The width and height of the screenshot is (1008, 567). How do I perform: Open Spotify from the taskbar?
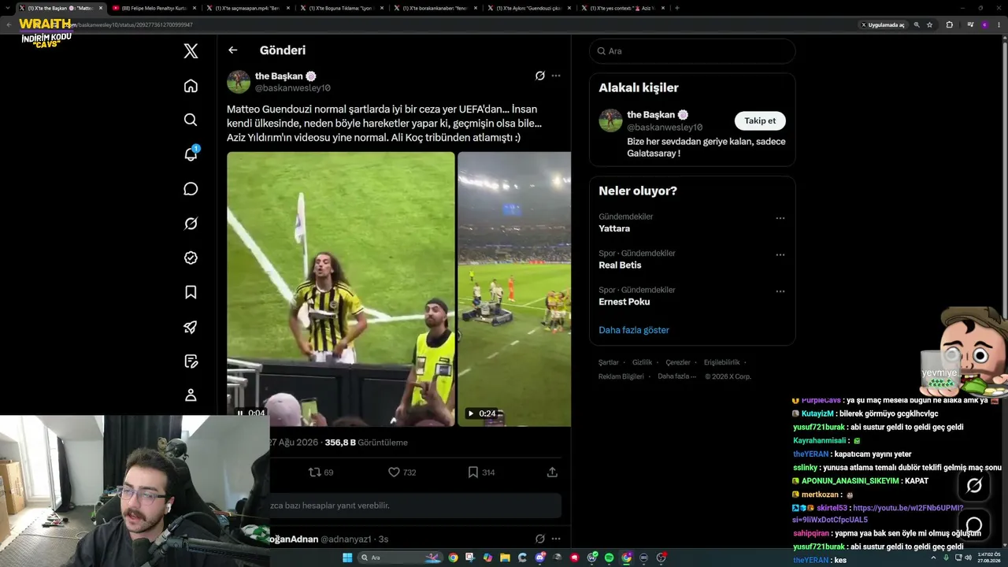click(610, 558)
